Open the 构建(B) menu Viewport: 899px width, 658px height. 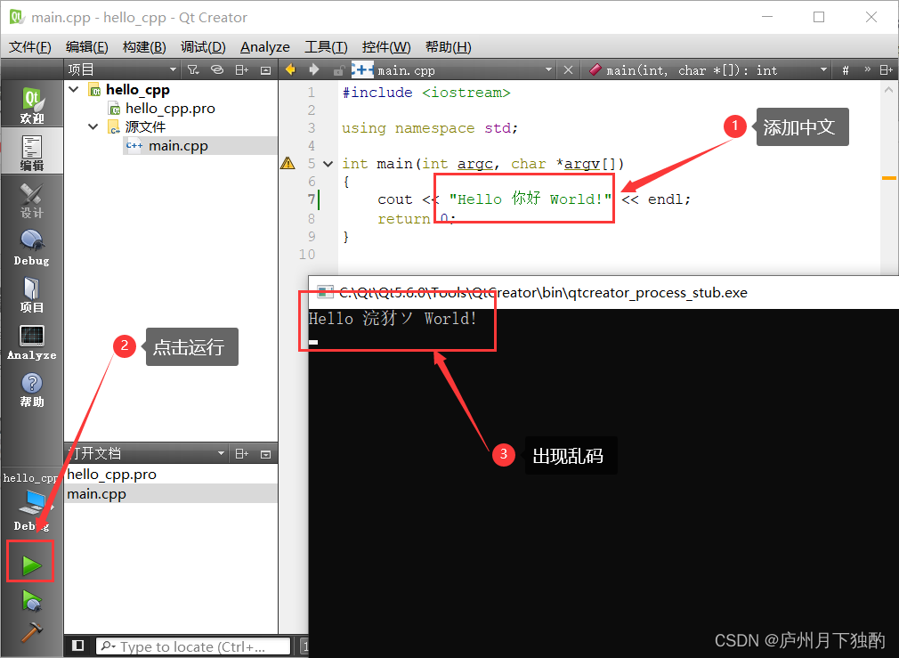tap(144, 47)
